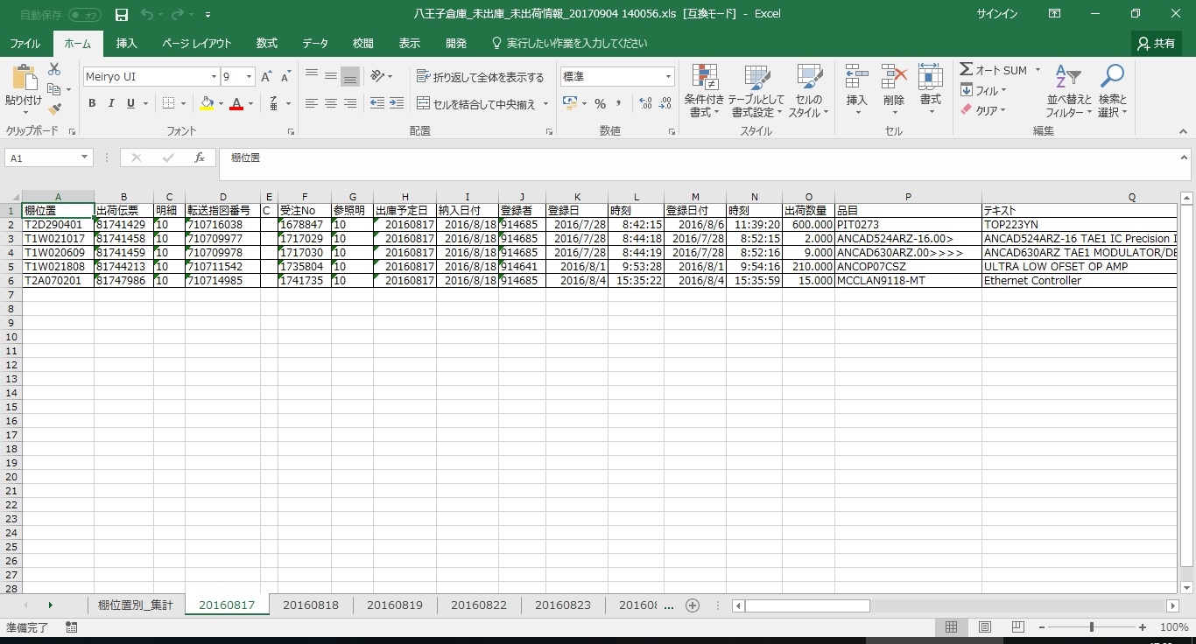Viewport: 1196px width, 644px height.
Task: Open the number format 標準 dropdown
Action: tap(668, 77)
